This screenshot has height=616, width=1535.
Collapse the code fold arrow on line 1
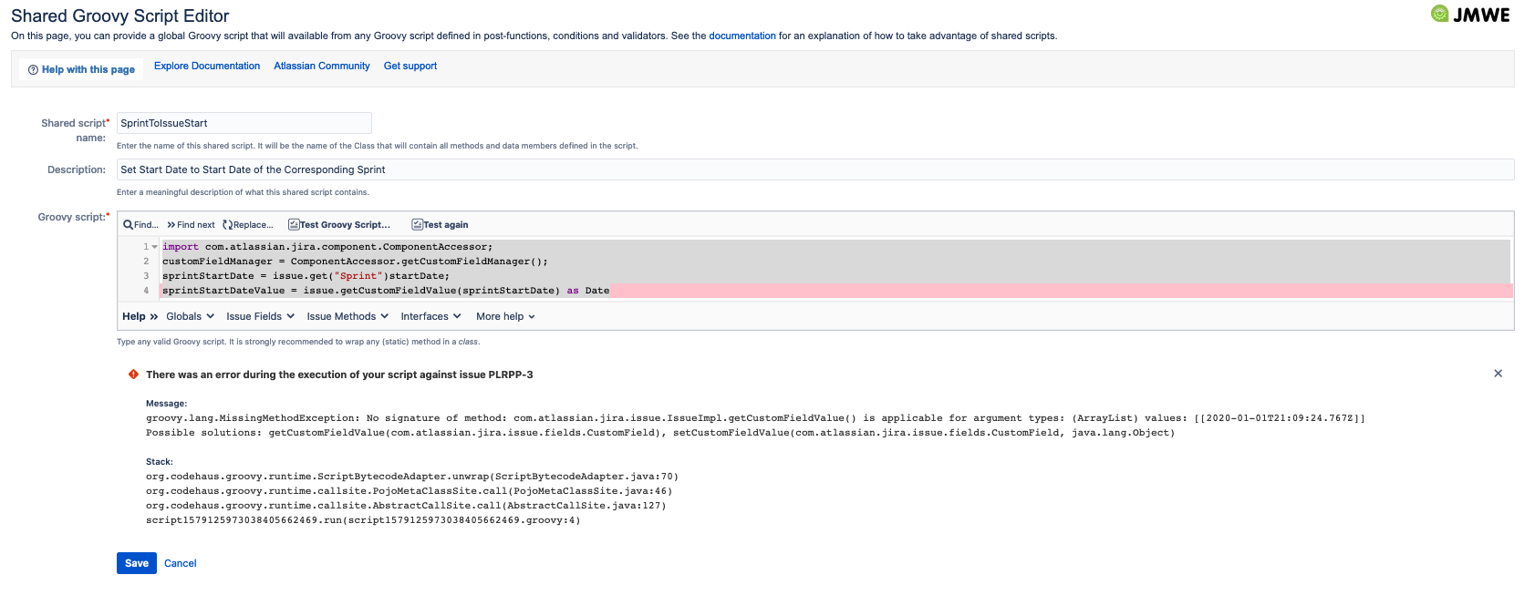click(155, 247)
